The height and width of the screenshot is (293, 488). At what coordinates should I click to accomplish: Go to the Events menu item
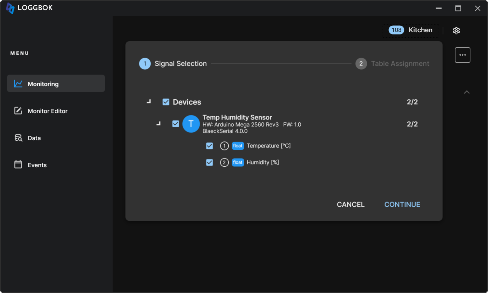coord(37,165)
